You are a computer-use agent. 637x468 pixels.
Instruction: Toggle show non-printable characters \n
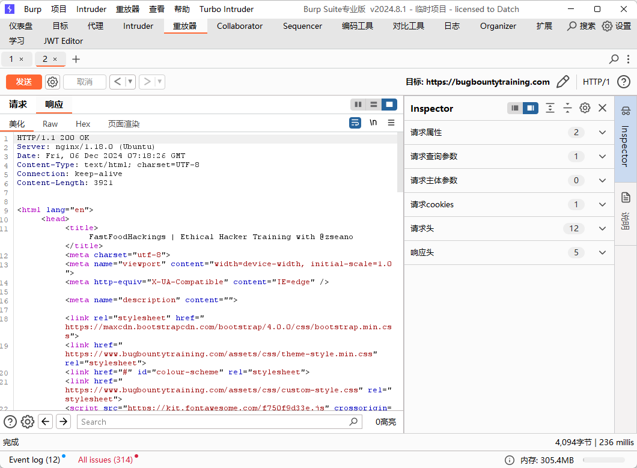(373, 123)
